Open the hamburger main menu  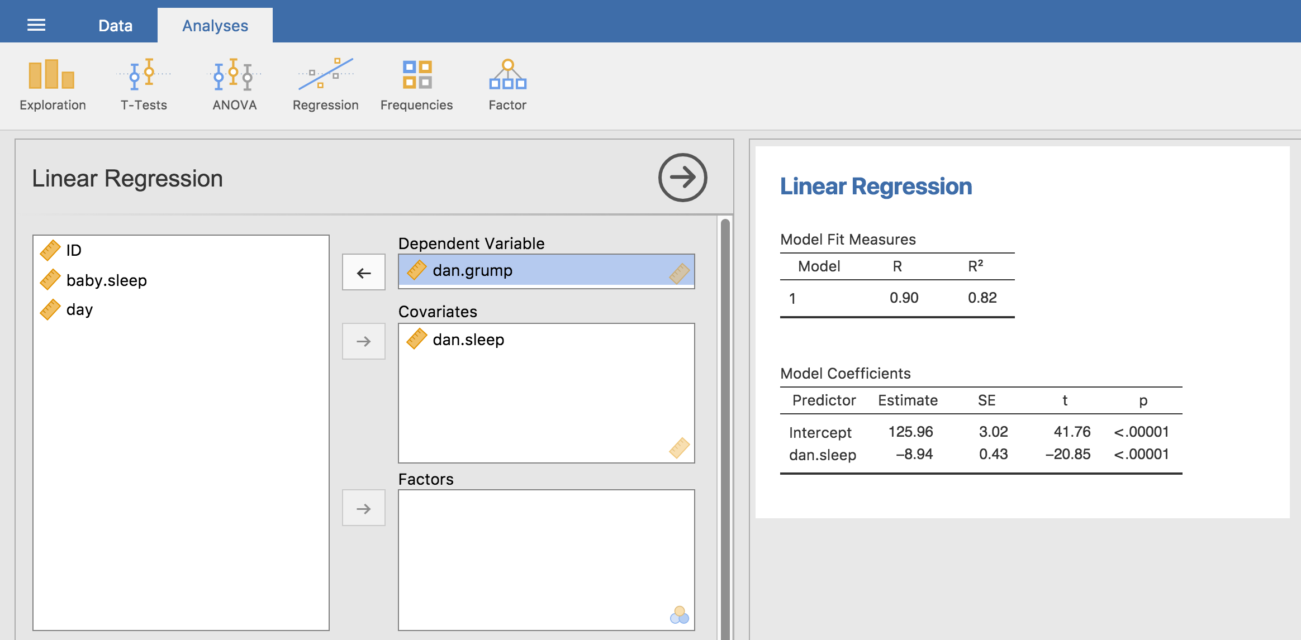pos(36,25)
